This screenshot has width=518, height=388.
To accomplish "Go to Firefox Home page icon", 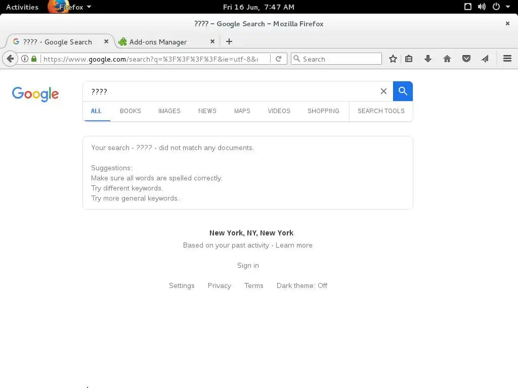I will pos(447,59).
